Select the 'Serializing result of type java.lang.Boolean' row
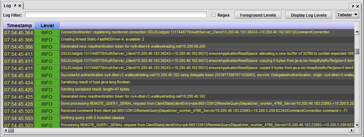Screen dimensions: 364x137 click(x=204, y=82)
